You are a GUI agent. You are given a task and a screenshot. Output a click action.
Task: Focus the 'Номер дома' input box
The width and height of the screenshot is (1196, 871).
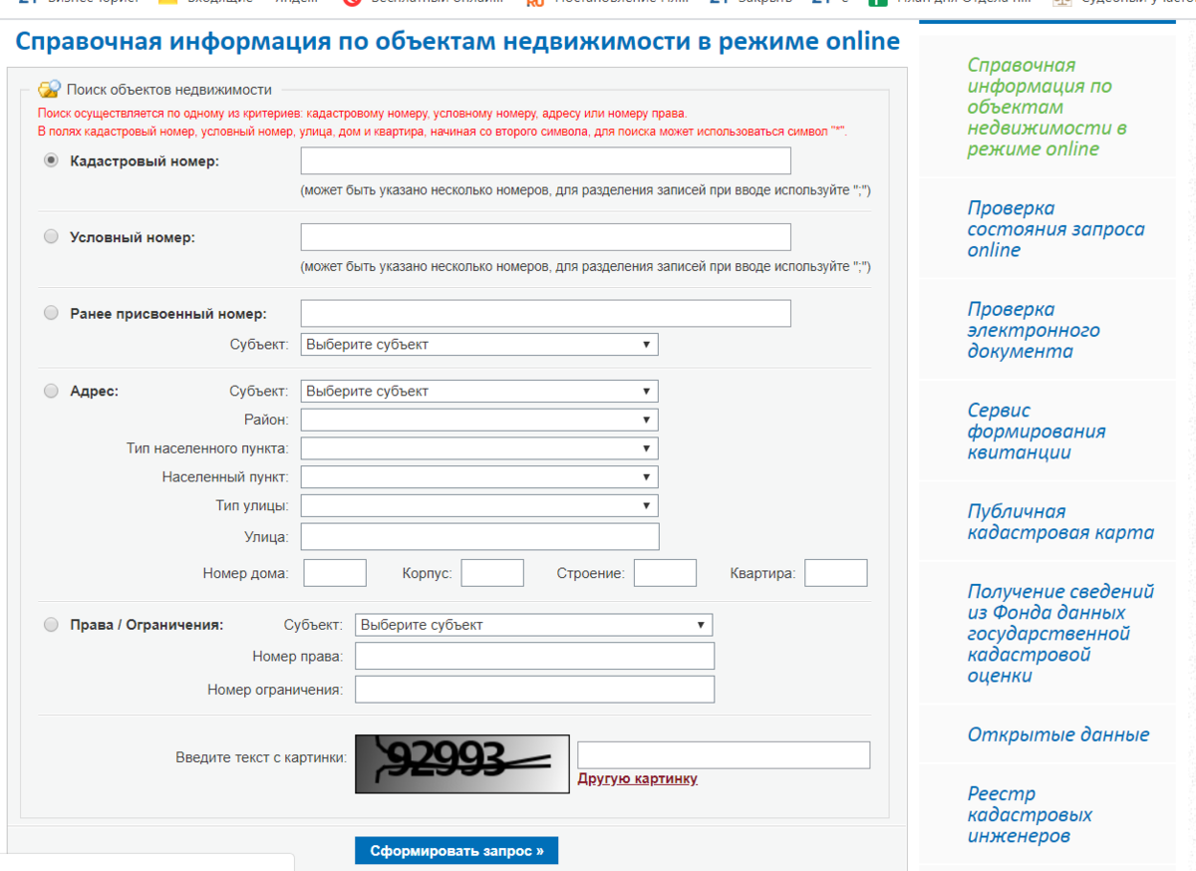pos(335,573)
